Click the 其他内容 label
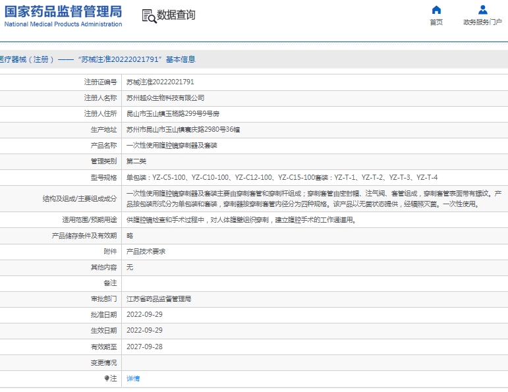508x392 pixels. [x=103, y=267]
